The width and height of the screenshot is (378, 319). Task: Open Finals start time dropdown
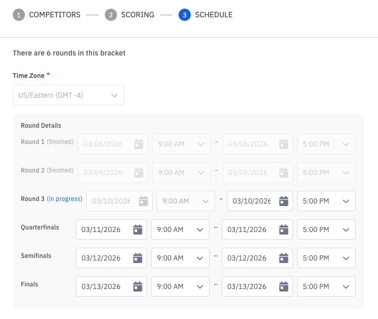click(180, 286)
